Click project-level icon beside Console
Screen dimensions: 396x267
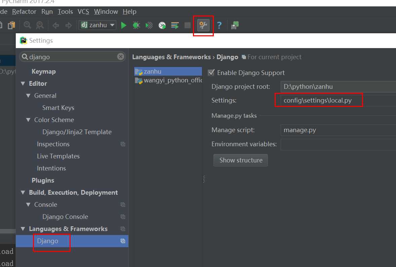(123, 205)
